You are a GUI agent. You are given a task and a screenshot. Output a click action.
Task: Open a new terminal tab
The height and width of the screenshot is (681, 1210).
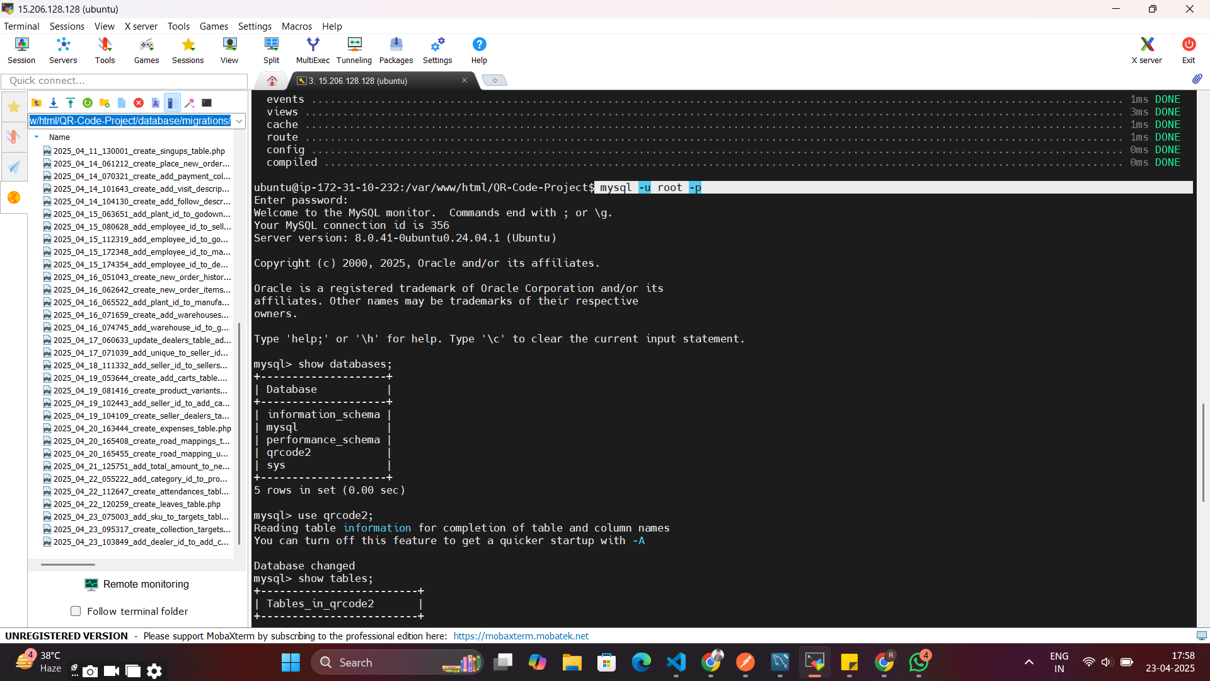coord(495,80)
